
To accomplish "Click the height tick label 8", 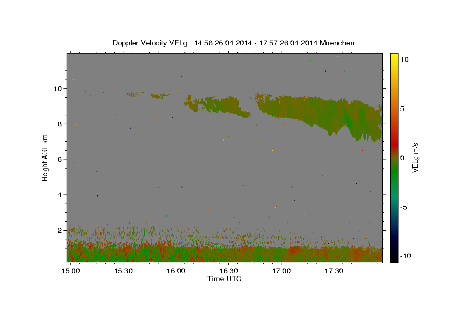I will (60, 124).
